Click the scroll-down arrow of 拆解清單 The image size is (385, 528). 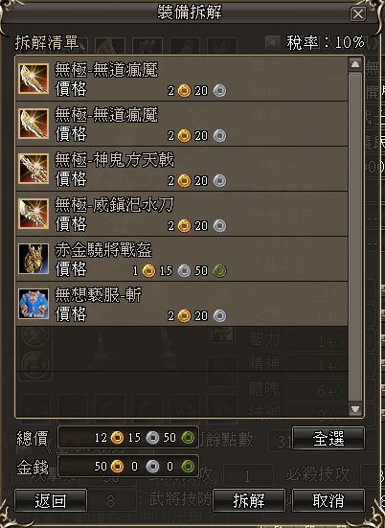pos(355,409)
